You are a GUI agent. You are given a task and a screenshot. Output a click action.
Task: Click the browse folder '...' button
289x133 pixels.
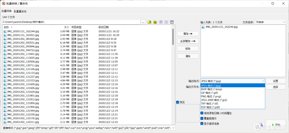click(143, 22)
